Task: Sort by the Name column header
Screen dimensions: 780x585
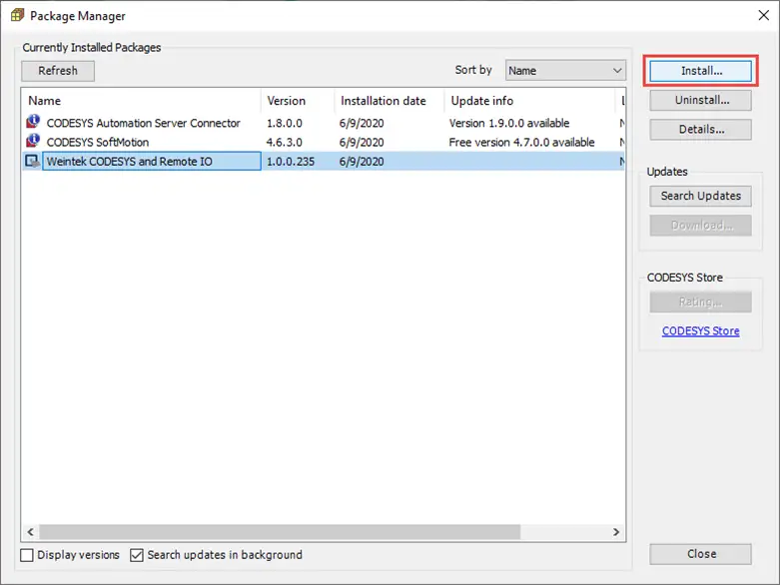Action: 141,101
